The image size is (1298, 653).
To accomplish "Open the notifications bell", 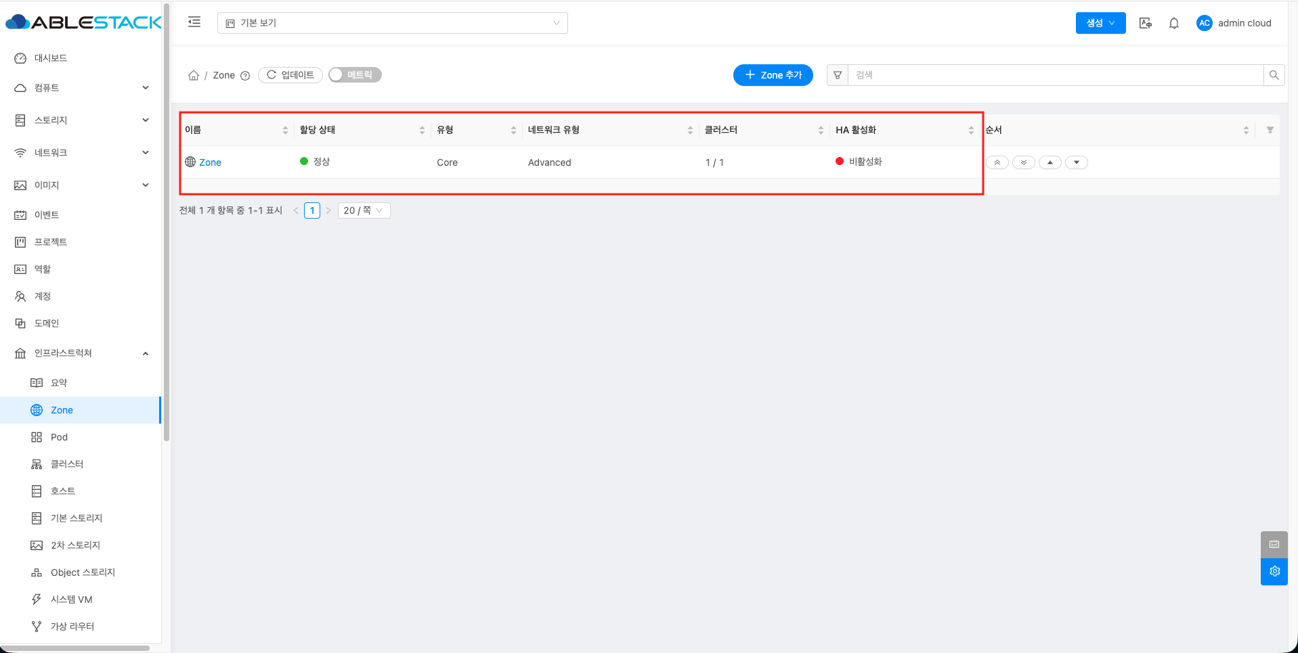I will 1174,23.
